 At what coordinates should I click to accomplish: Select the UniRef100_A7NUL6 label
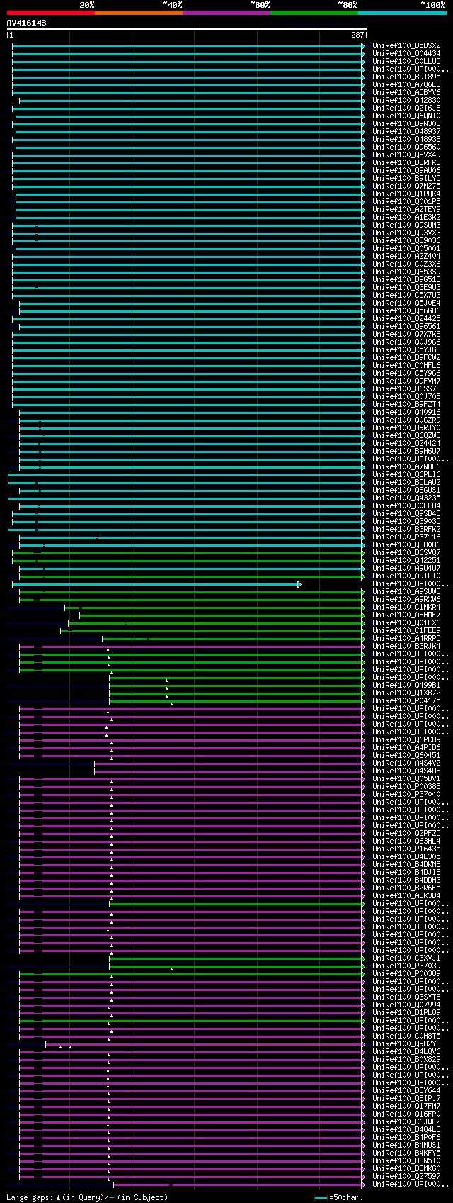tap(406, 466)
